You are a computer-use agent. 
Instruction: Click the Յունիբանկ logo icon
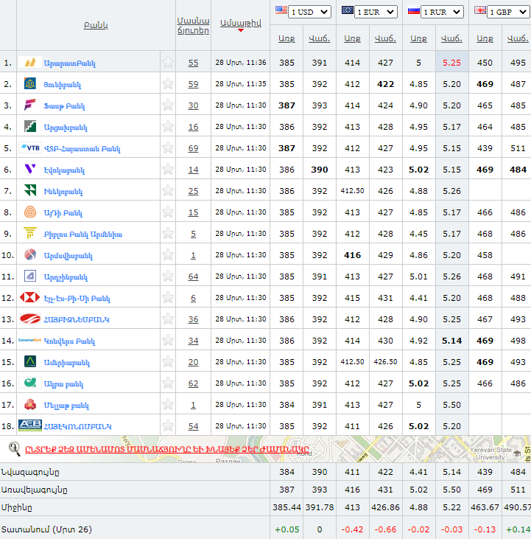[30, 83]
